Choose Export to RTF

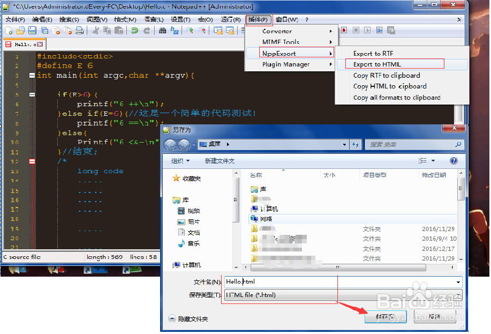[x=402, y=53]
